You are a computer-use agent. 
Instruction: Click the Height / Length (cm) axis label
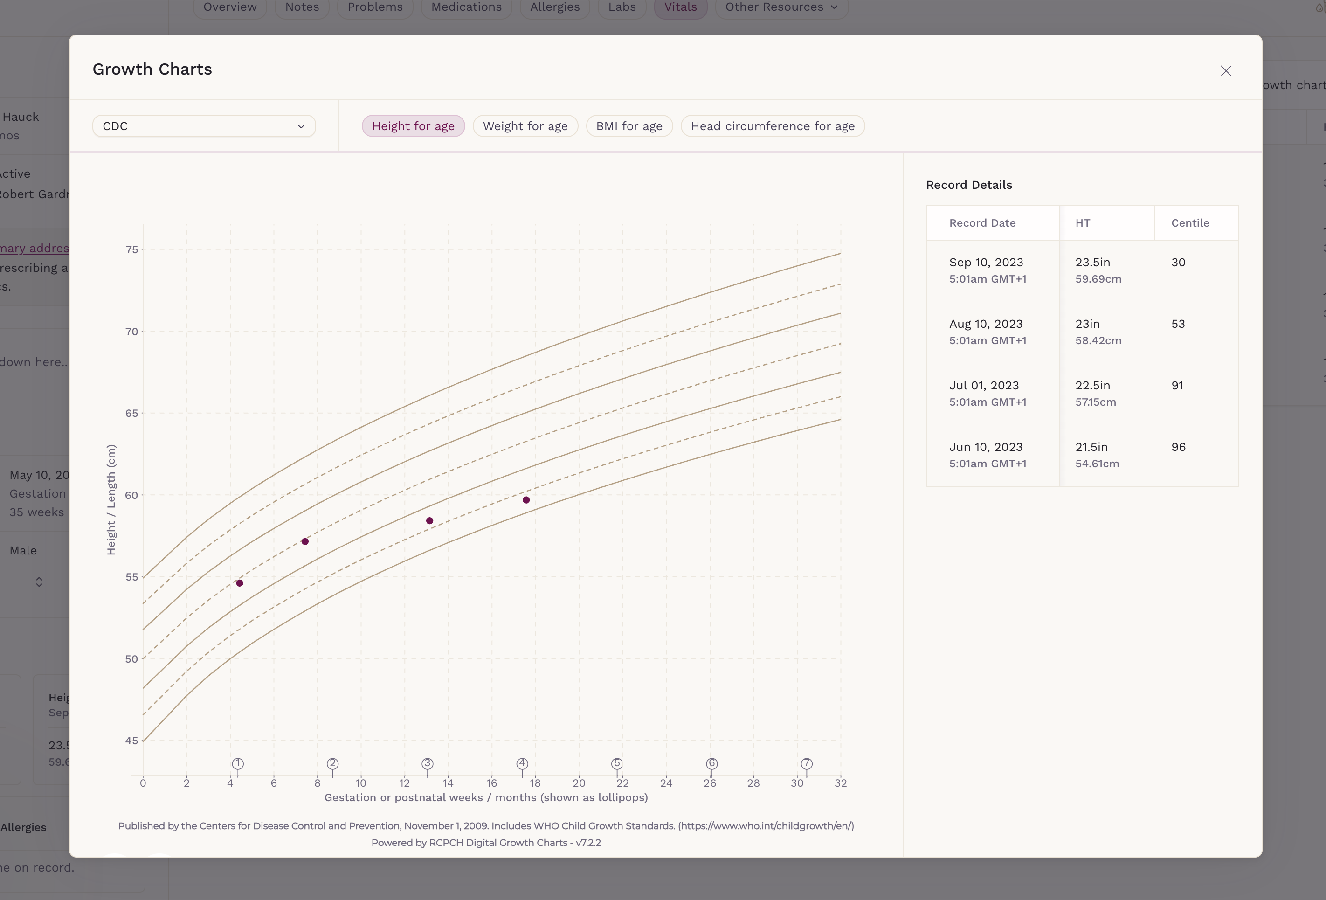click(110, 499)
